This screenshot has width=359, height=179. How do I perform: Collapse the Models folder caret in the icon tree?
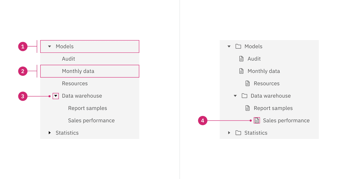(x=229, y=46)
